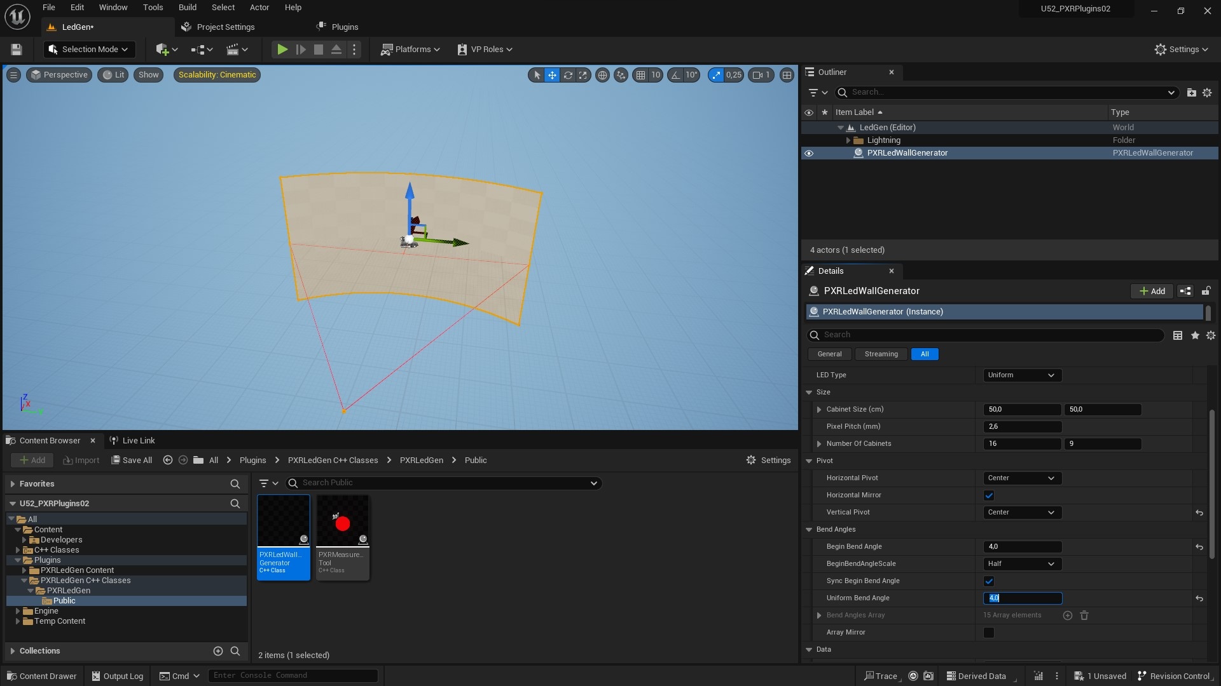Enable the Horizontal Mirror checkbox
The height and width of the screenshot is (686, 1221).
989,495
